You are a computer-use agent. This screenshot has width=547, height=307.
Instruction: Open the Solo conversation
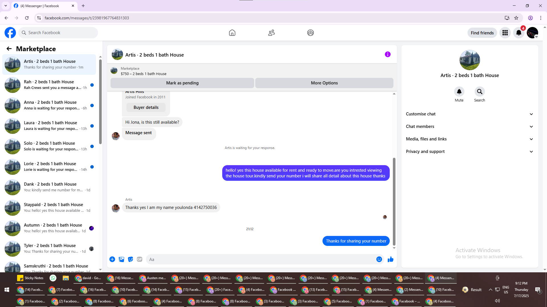[49, 146]
